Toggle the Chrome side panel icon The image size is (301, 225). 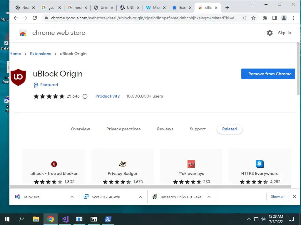pos(275,18)
